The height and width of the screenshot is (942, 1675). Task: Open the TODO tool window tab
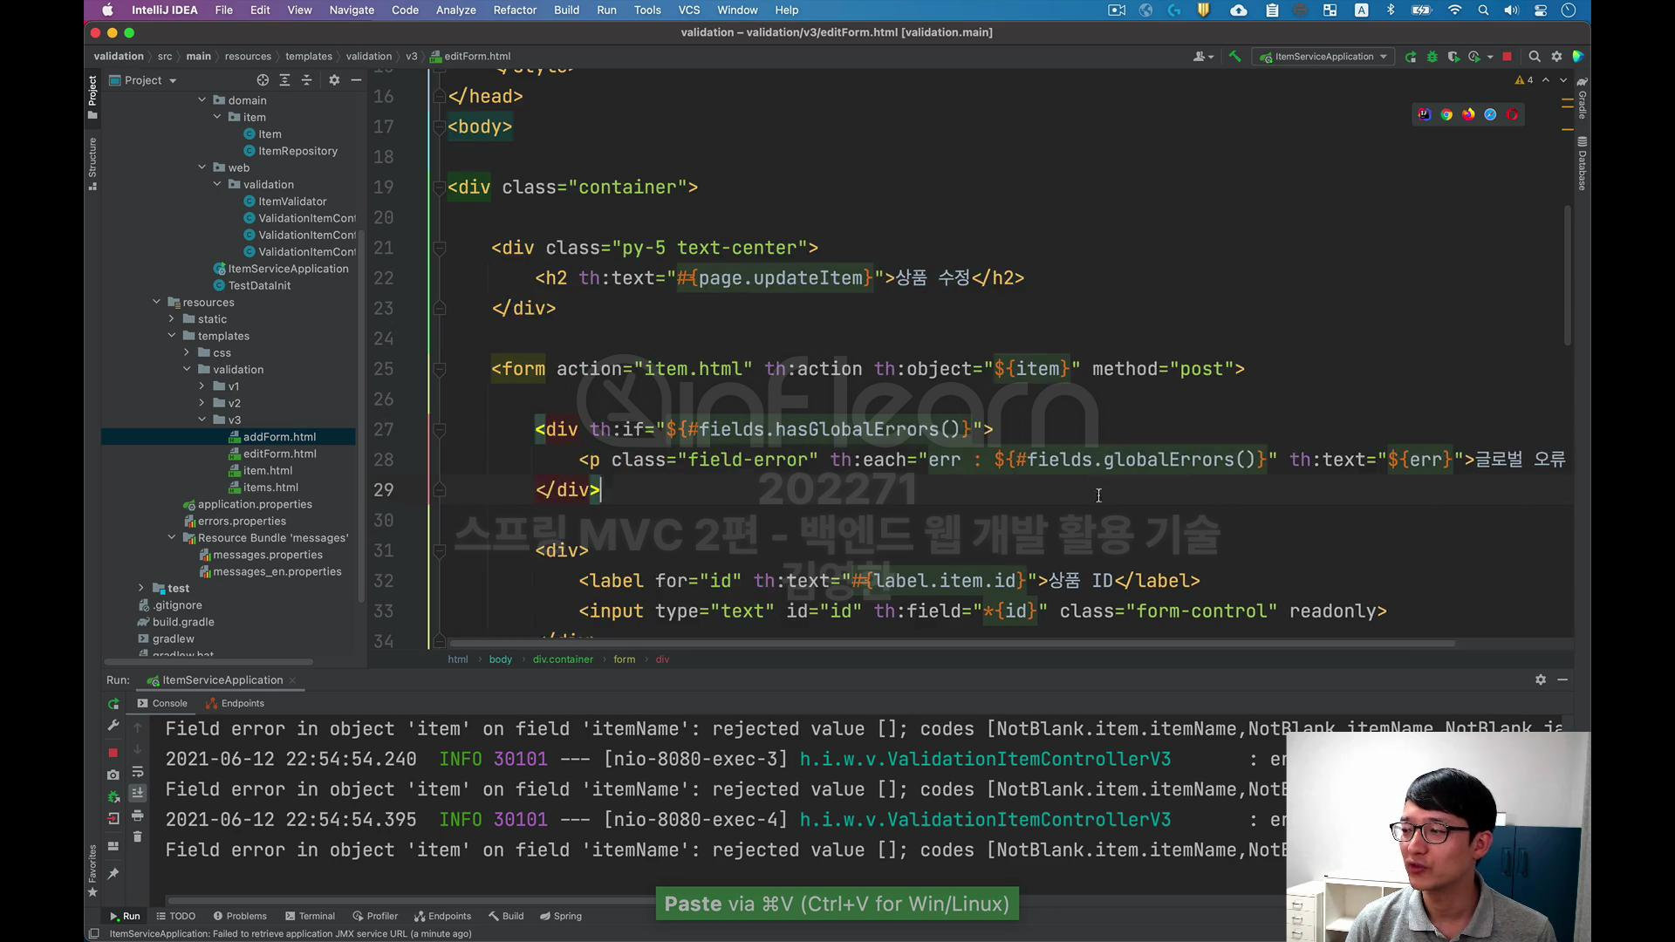tap(175, 916)
